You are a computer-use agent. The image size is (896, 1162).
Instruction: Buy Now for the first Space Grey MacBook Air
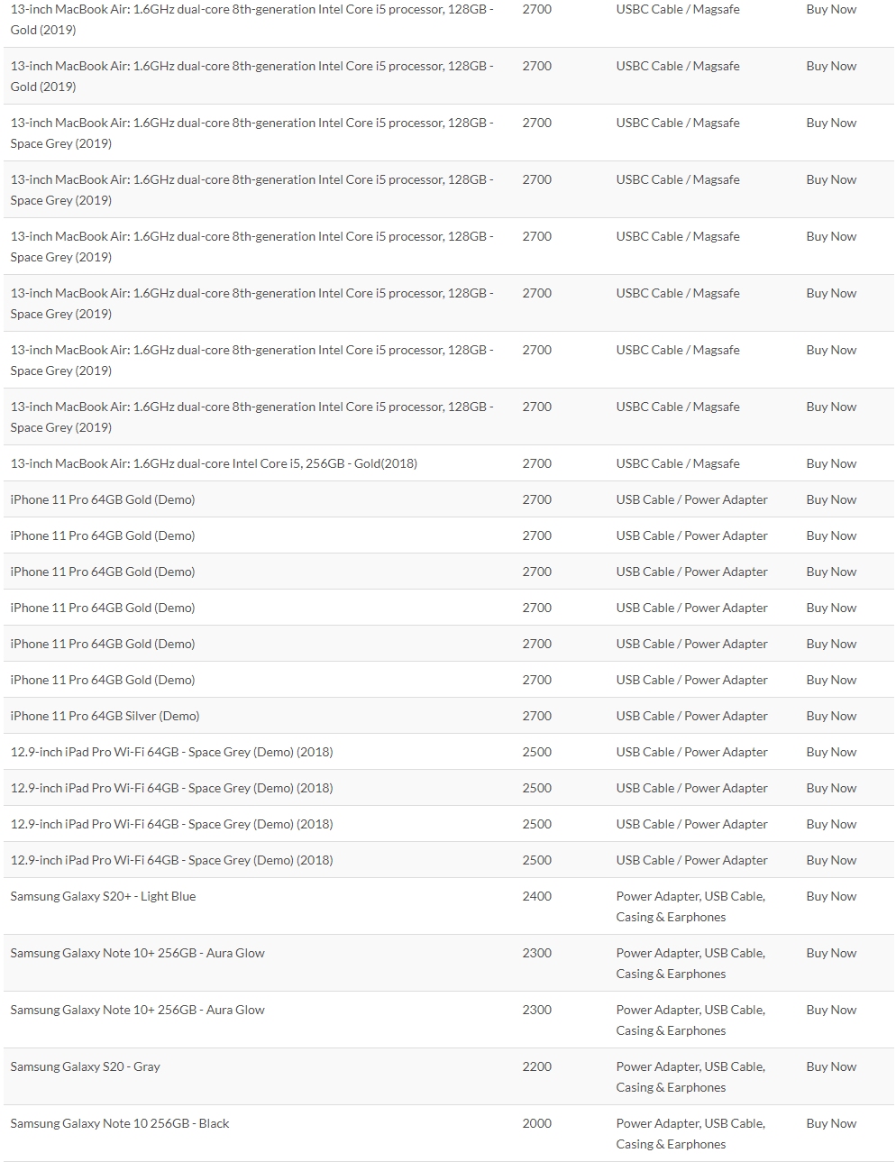[x=831, y=123]
